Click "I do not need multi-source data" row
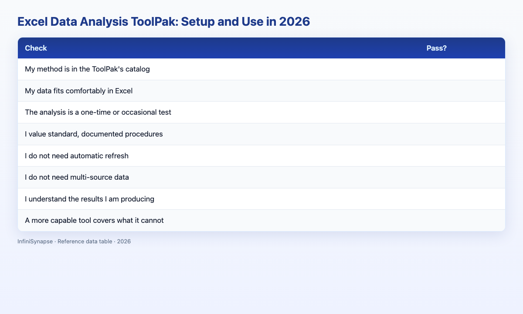 tap(261, 177)
